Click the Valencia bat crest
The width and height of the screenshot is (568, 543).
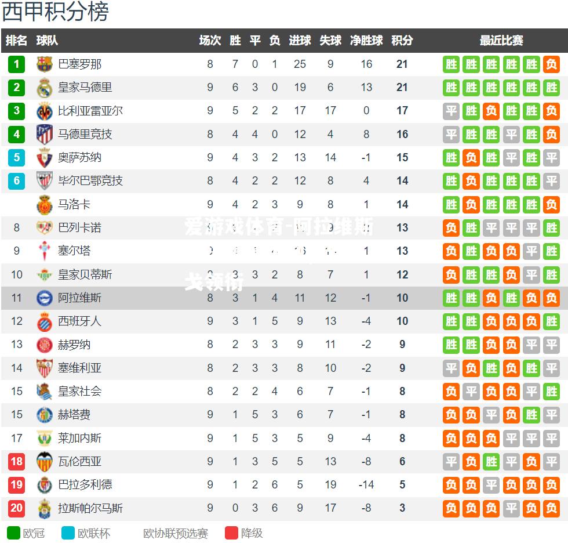[x=44, y=461]
